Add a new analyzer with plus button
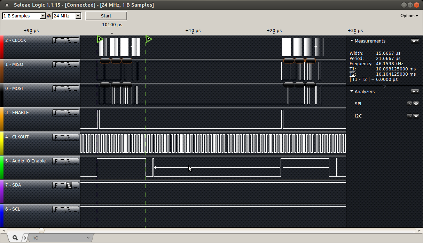The image size is (423, 243). (x=415, y=91)
